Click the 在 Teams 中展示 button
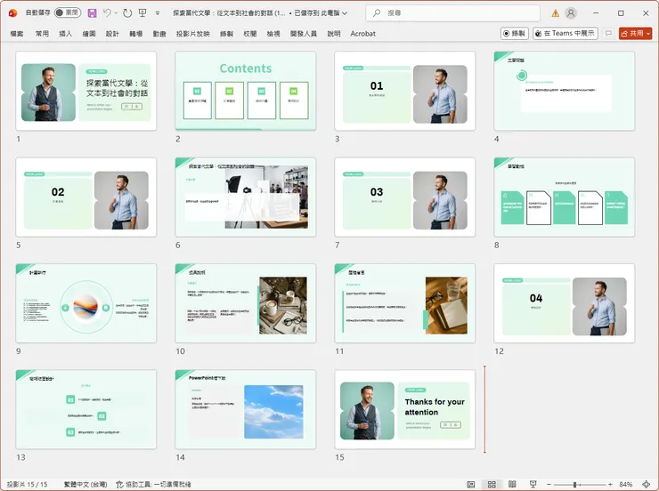The image size is (659, 491). coord(565,34)
